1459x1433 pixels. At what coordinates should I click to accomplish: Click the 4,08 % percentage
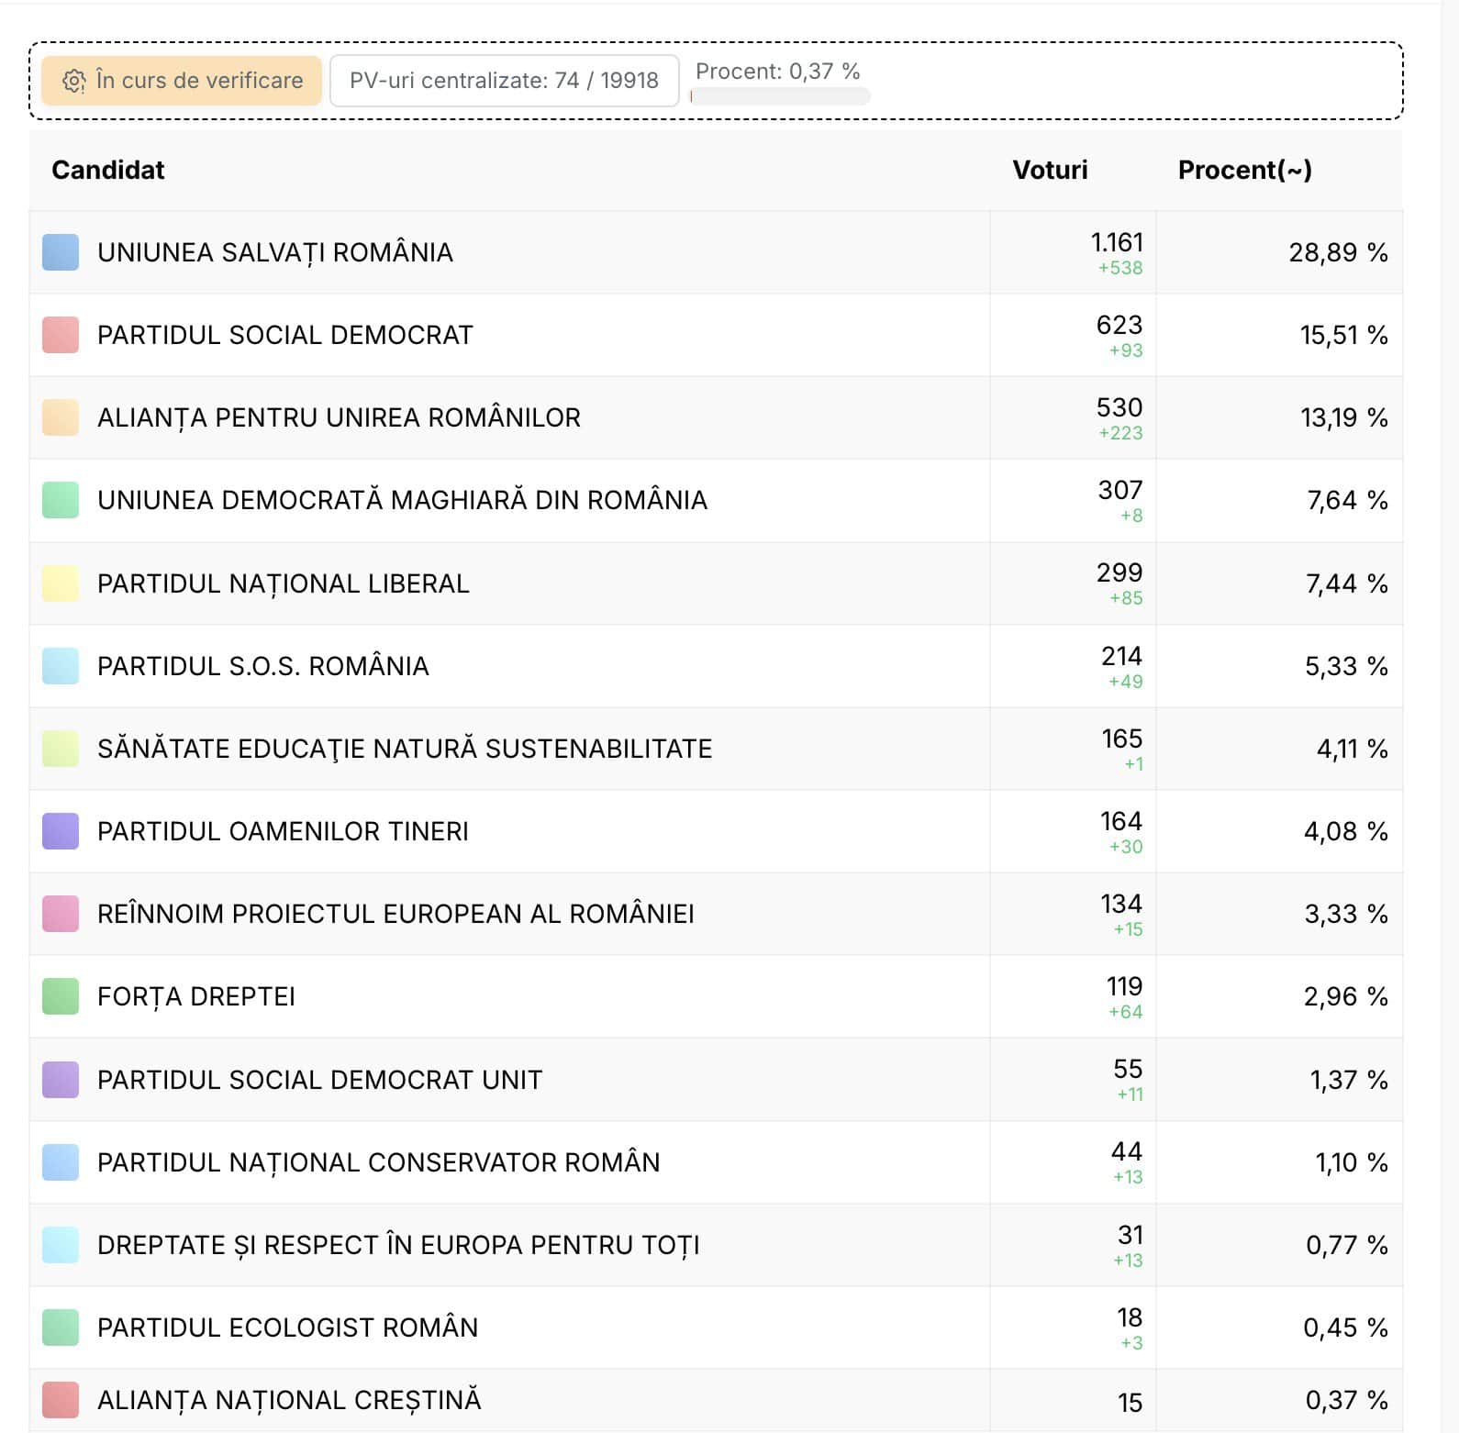[x=1345, y=831]
